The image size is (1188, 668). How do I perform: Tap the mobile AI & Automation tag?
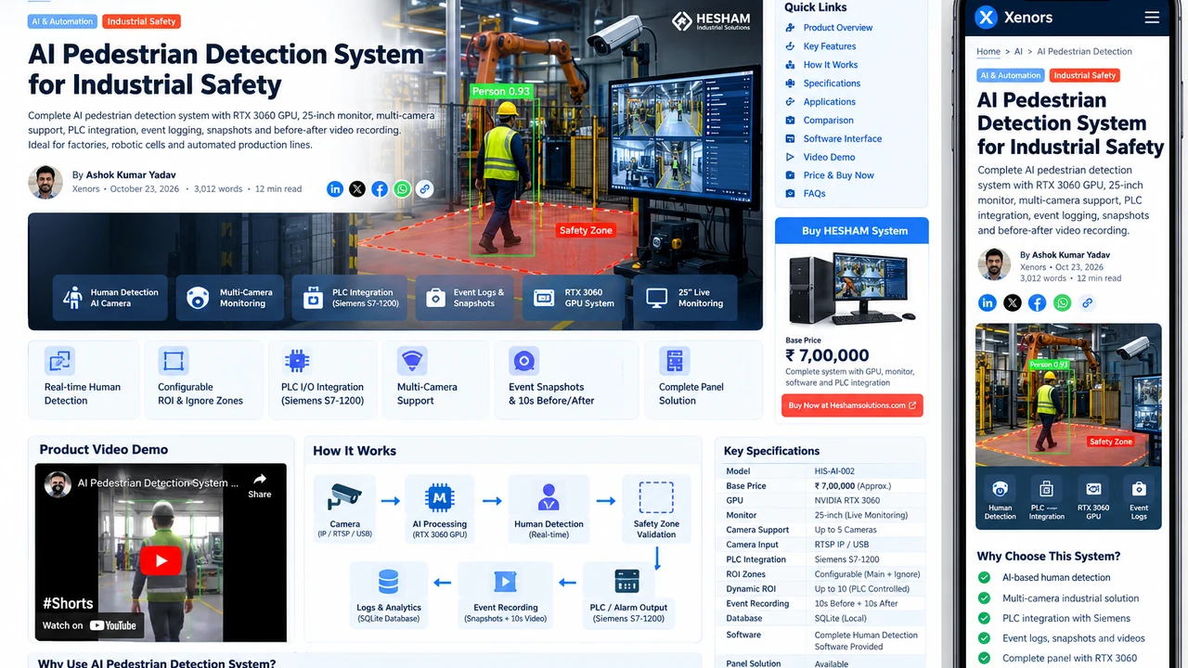coord(1011,76)
